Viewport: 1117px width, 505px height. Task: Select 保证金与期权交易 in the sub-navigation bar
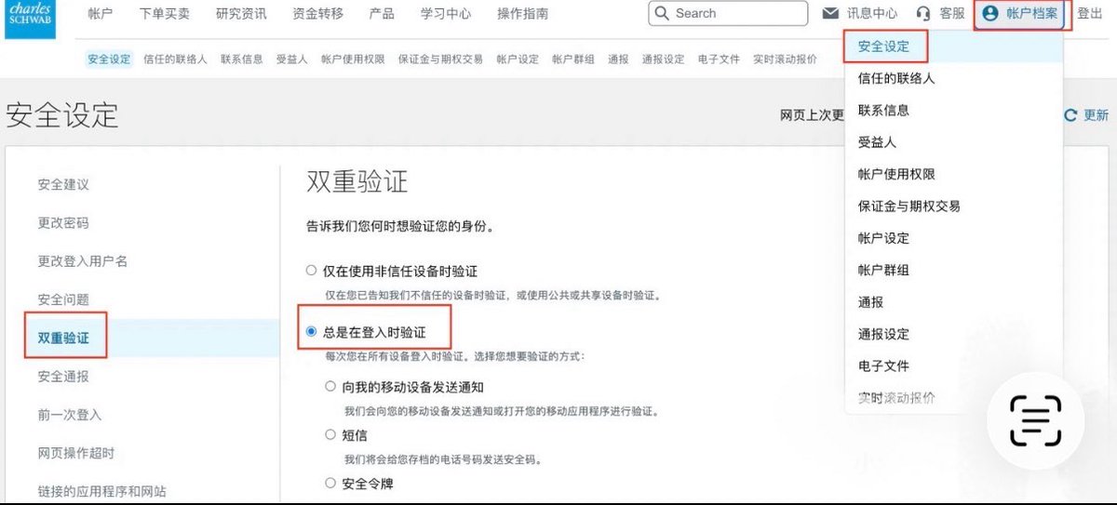tap(440, 59)
